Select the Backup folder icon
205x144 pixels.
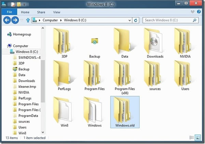coord(94,41)
